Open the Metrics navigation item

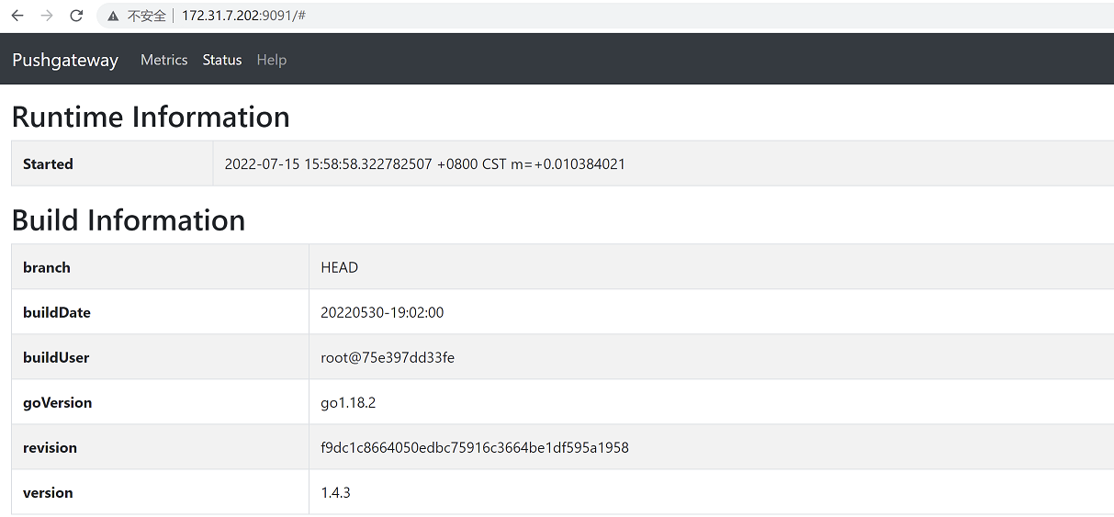click(x=163, y=60)
